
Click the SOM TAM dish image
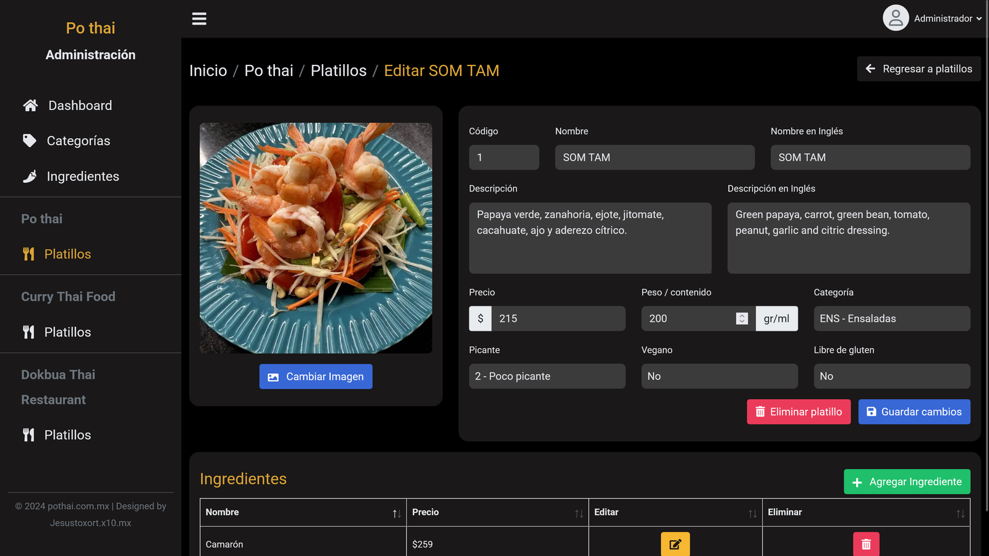tap(315, 238)
